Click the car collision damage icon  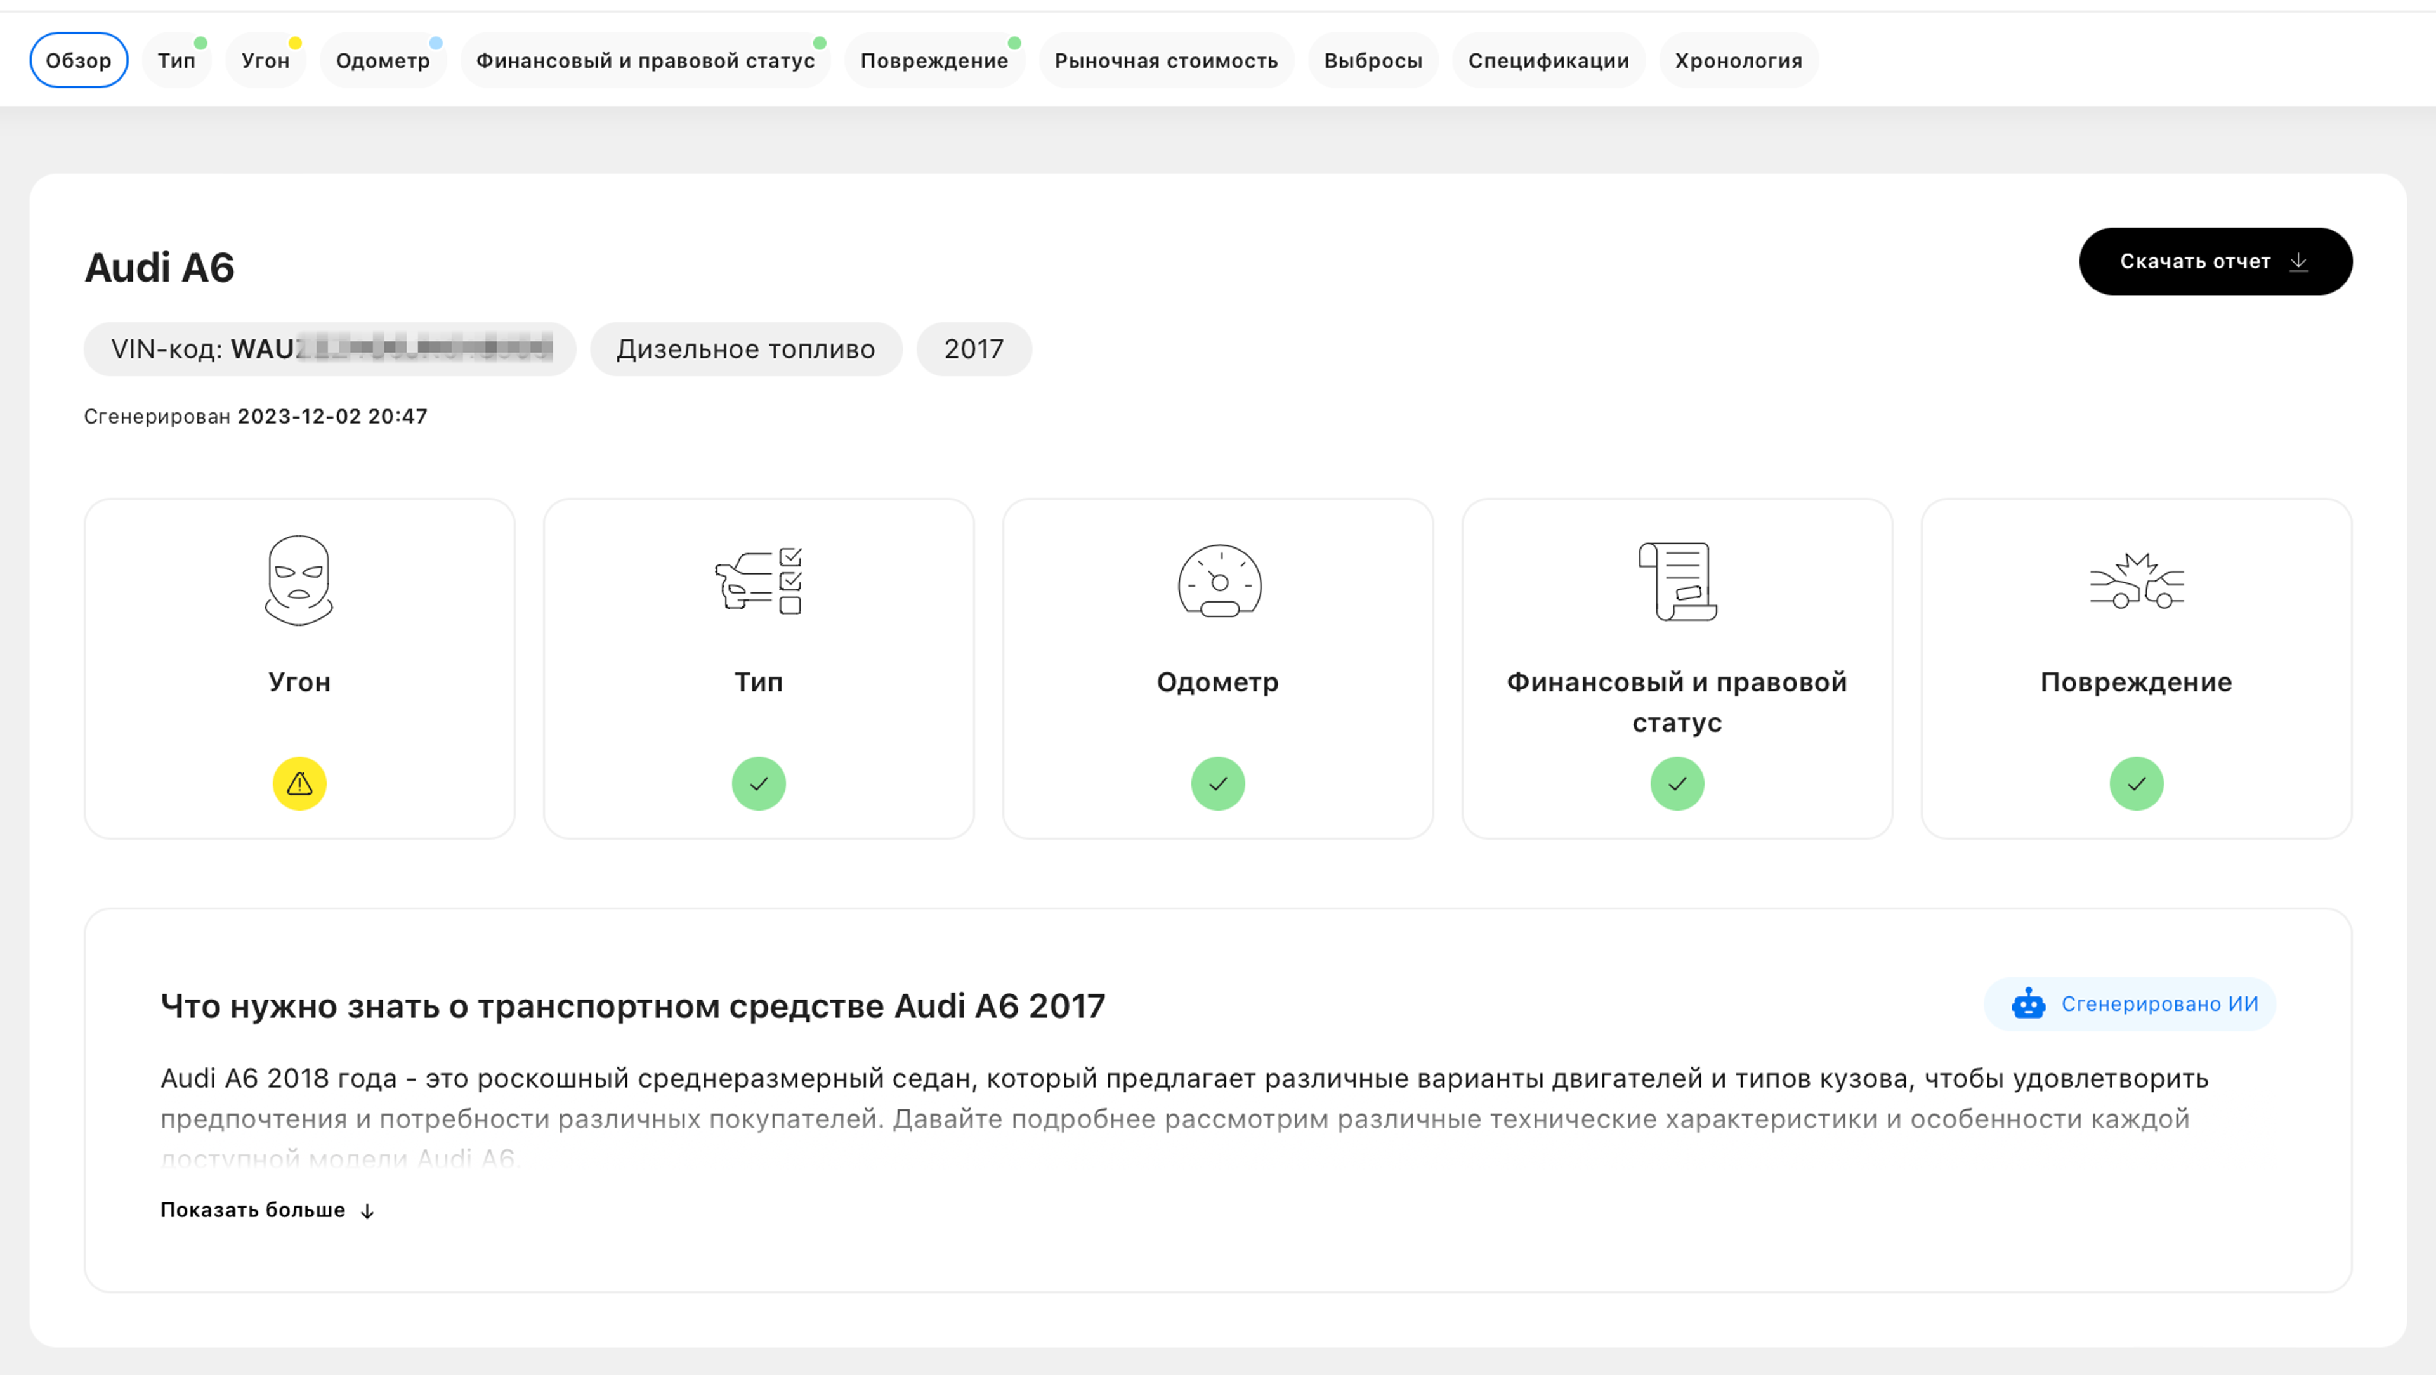click(x=2136, y=581)
